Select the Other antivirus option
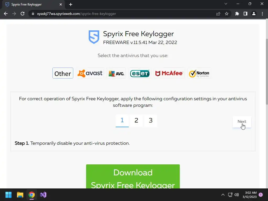Image resolution: width=268 pixels, height=201 pixels. (x=63, y=73)
